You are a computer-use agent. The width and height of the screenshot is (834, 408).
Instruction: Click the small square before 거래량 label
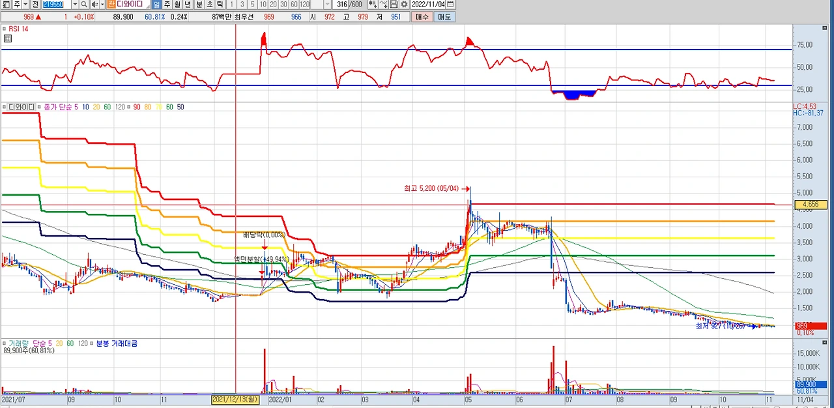(4, 343)
